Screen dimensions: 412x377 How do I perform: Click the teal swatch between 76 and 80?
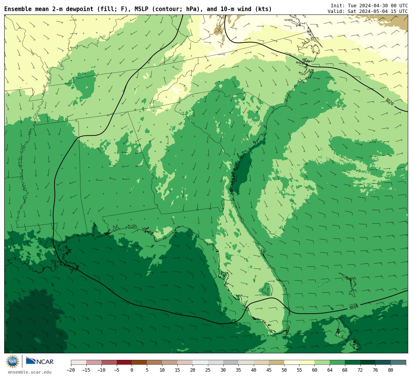383,362
